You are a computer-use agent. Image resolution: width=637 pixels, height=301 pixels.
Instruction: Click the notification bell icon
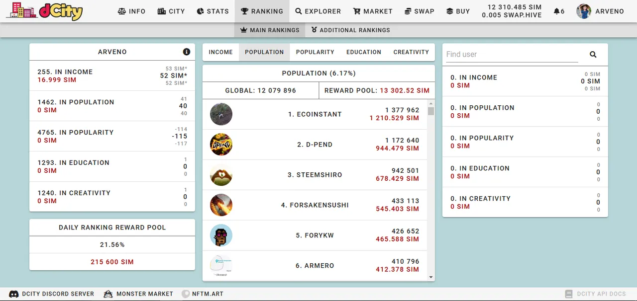click(556, 11)
